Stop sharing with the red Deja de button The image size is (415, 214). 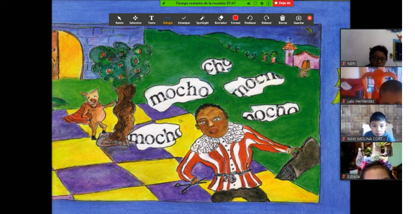tap(283, 3)
